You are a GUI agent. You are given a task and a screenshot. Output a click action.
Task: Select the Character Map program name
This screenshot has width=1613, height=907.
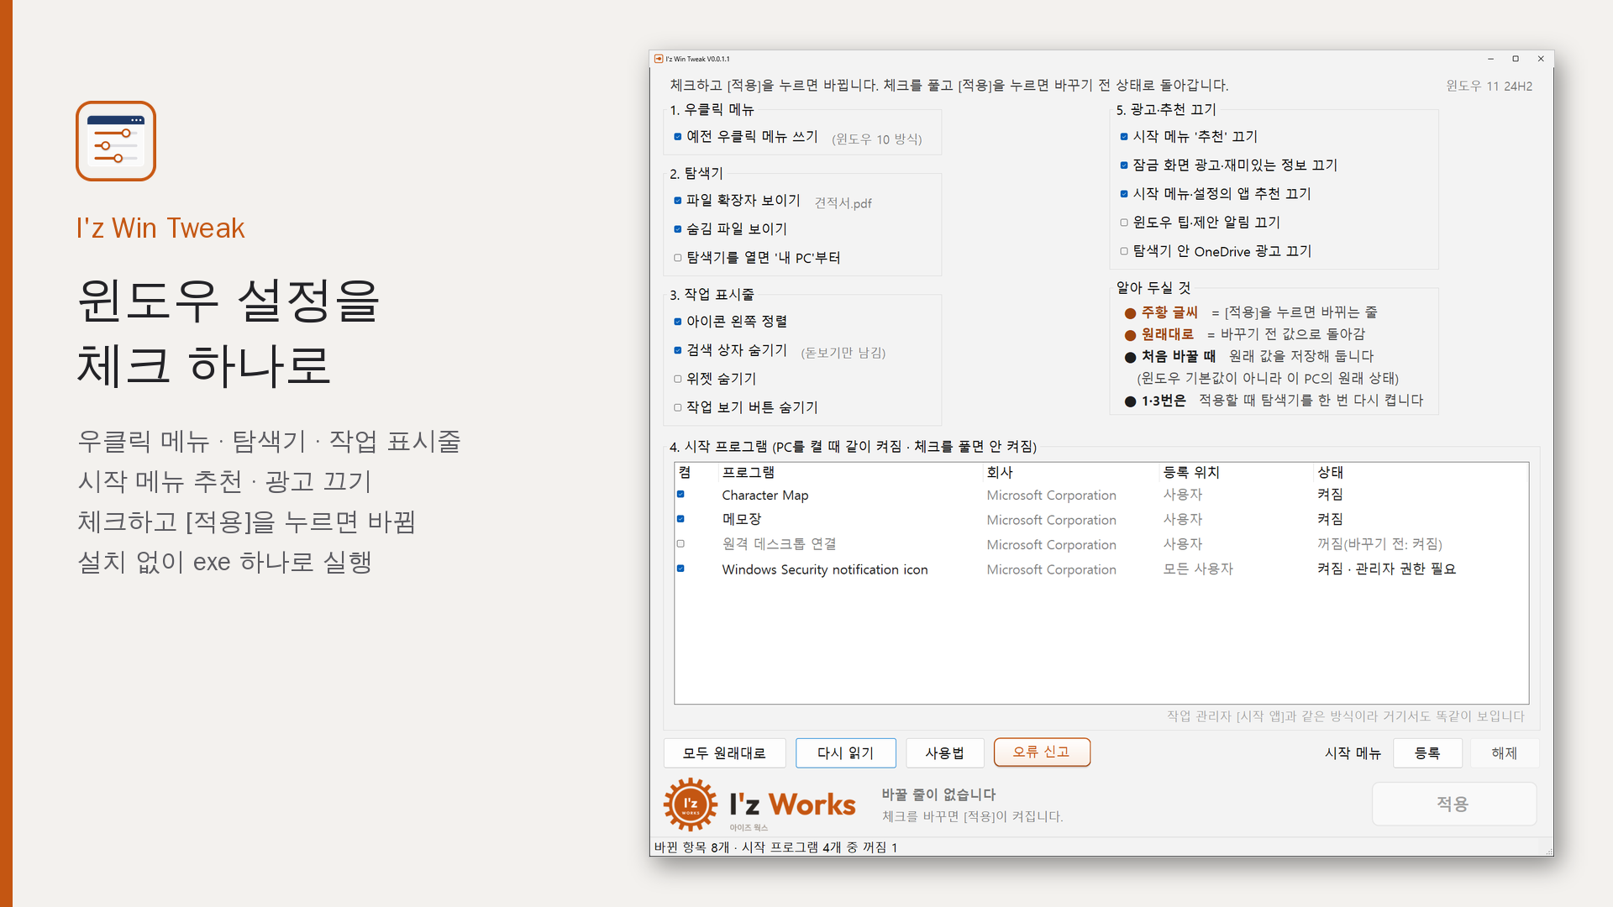(764, 495)
